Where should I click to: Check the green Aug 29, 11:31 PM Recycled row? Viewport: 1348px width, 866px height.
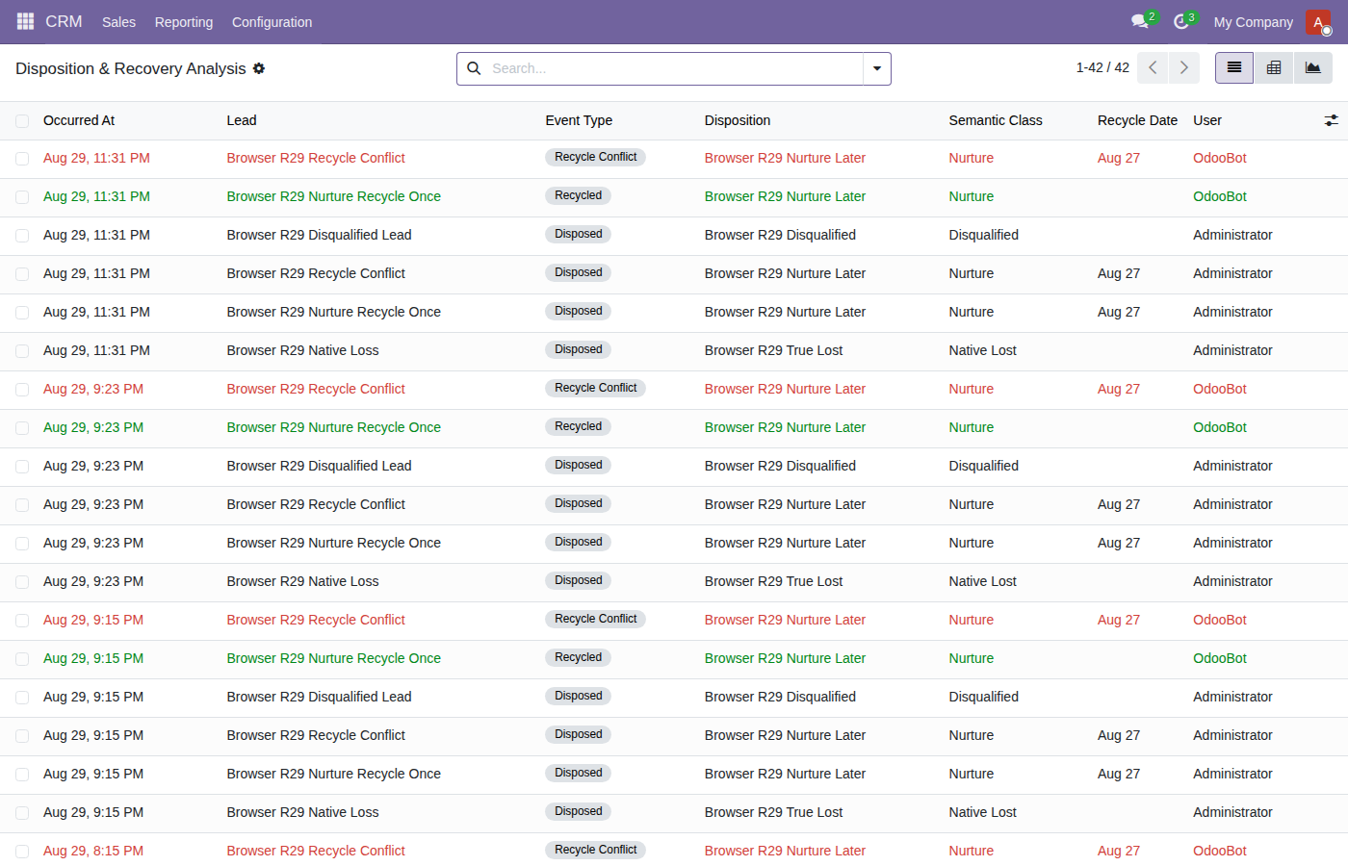tap(22, 197)
